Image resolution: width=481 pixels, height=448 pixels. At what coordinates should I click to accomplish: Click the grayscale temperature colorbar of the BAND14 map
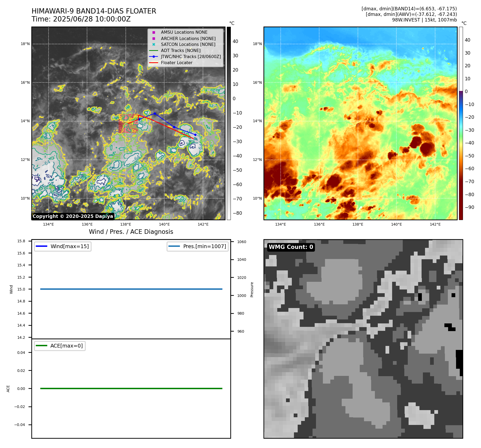tap(229, 123)
